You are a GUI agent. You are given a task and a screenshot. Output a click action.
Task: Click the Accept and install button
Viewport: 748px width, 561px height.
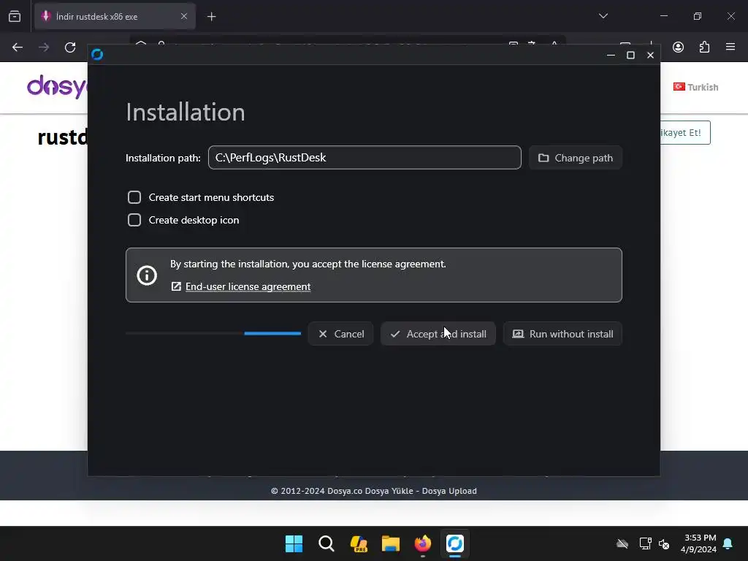[438, 334]
